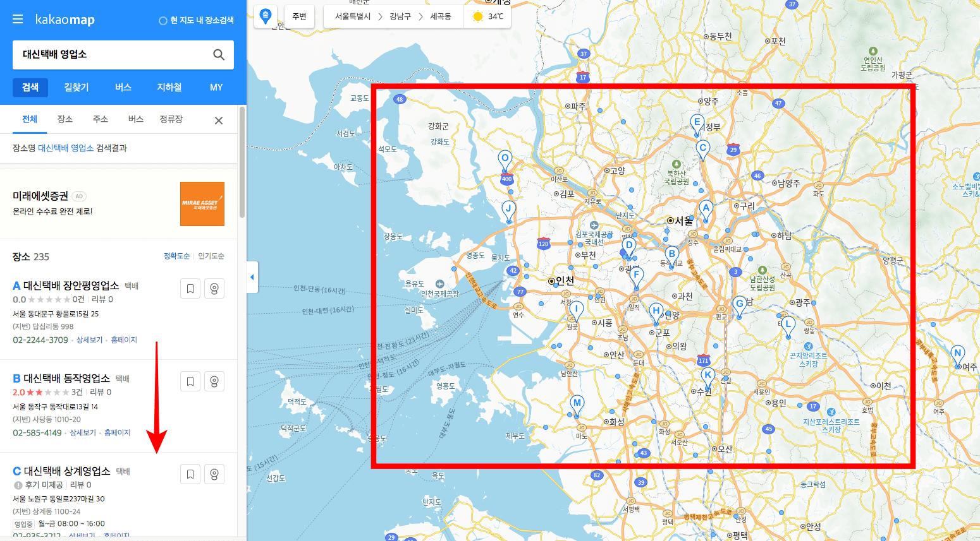Open 상세보기 for 장안평영업소

click(x=89, y=340)
